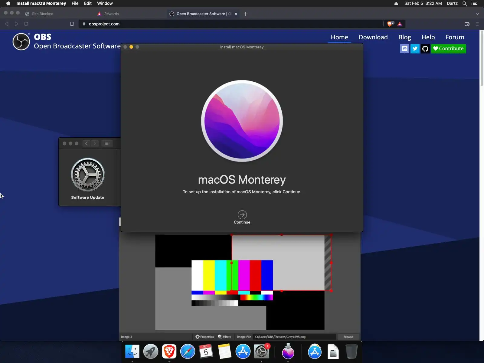The image size is (484, 363).
Task: Open Safari from the Dock
Action: (188, 352)
